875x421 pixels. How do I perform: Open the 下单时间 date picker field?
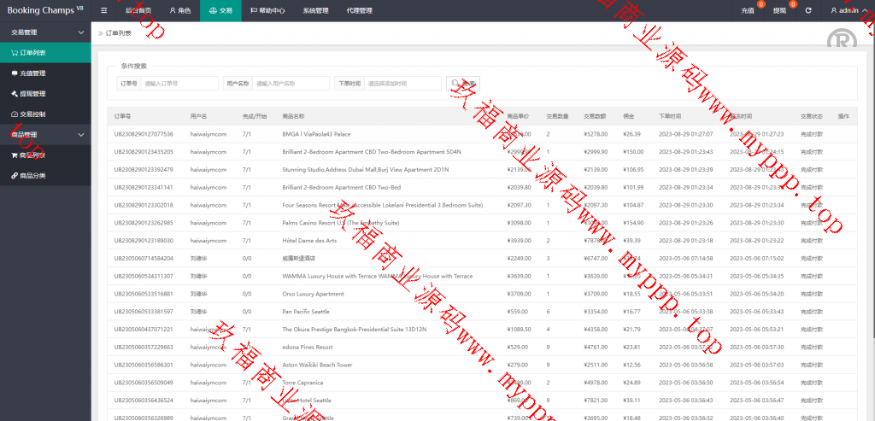[402, 83]
